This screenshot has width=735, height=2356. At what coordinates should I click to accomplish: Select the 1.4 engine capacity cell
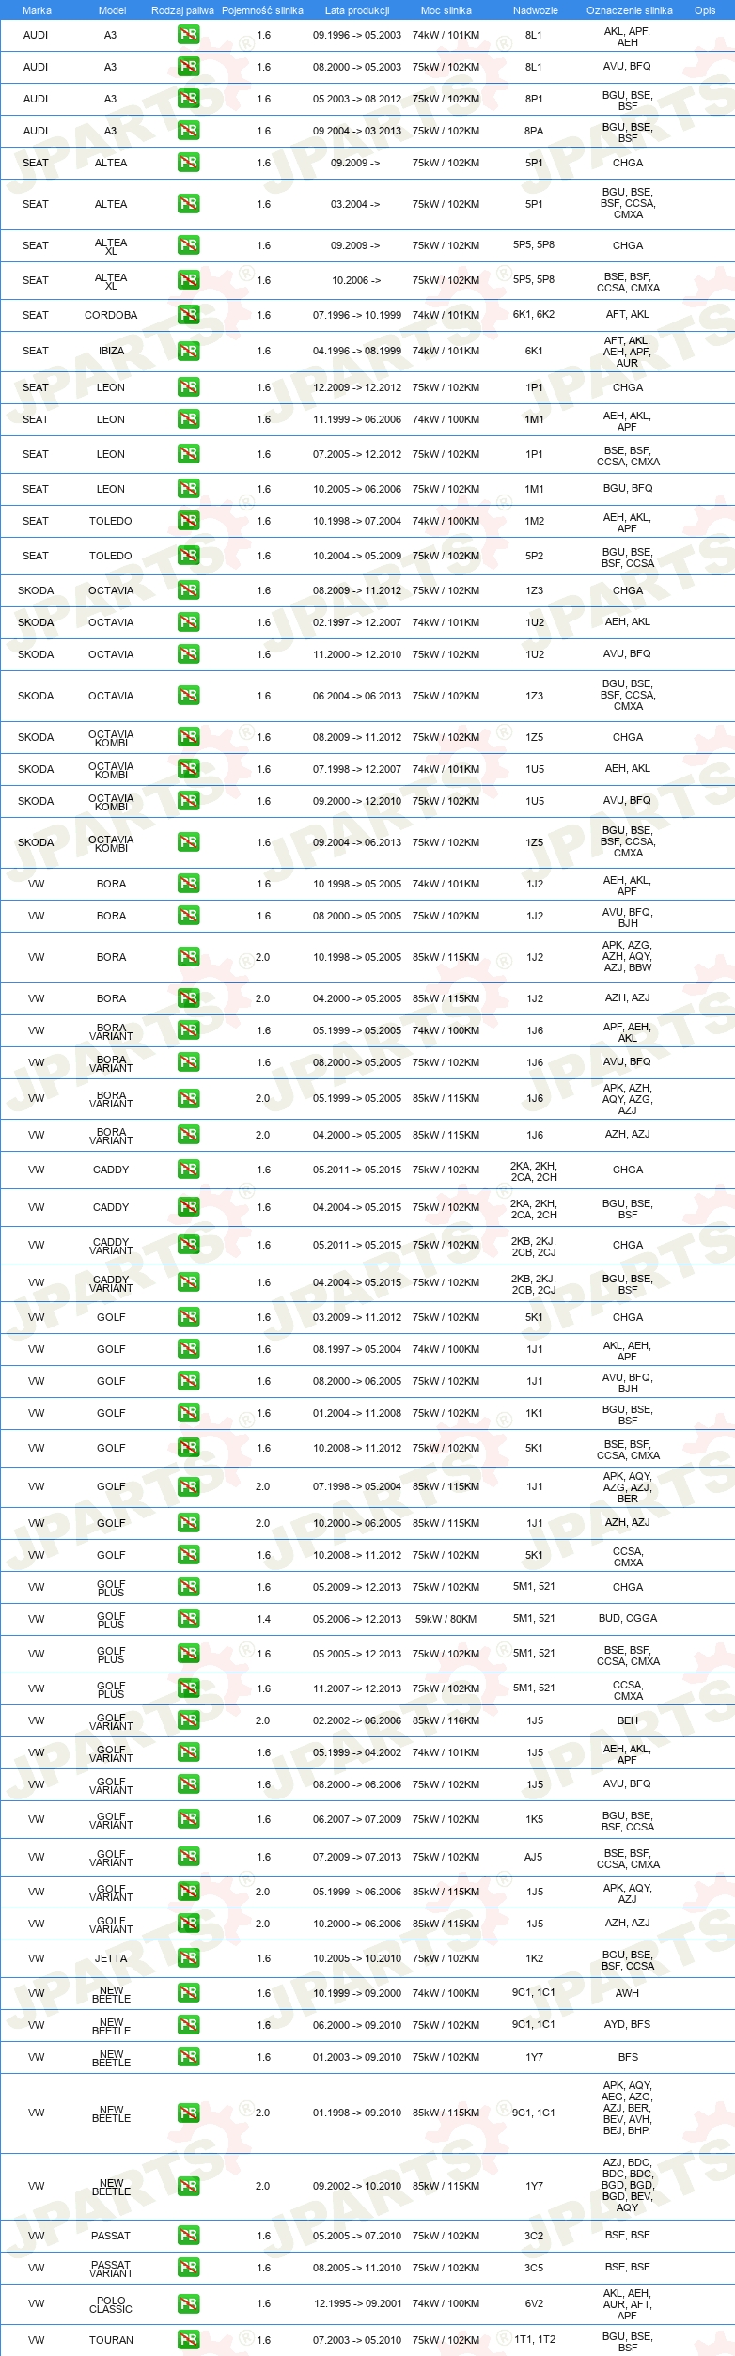pyautogui.click(x=263, y=1619)
